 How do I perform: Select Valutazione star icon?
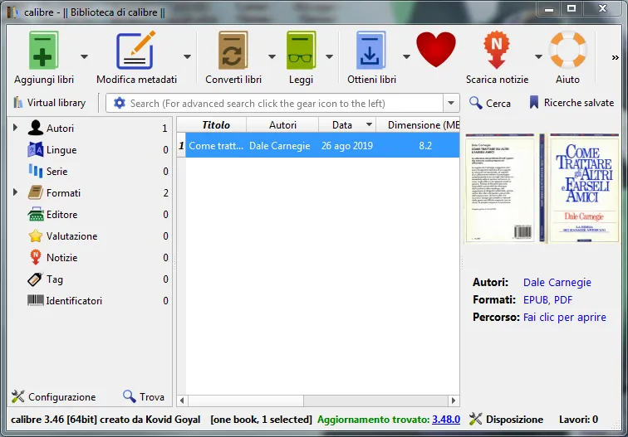pyautogui.click(x=35, y=235)
